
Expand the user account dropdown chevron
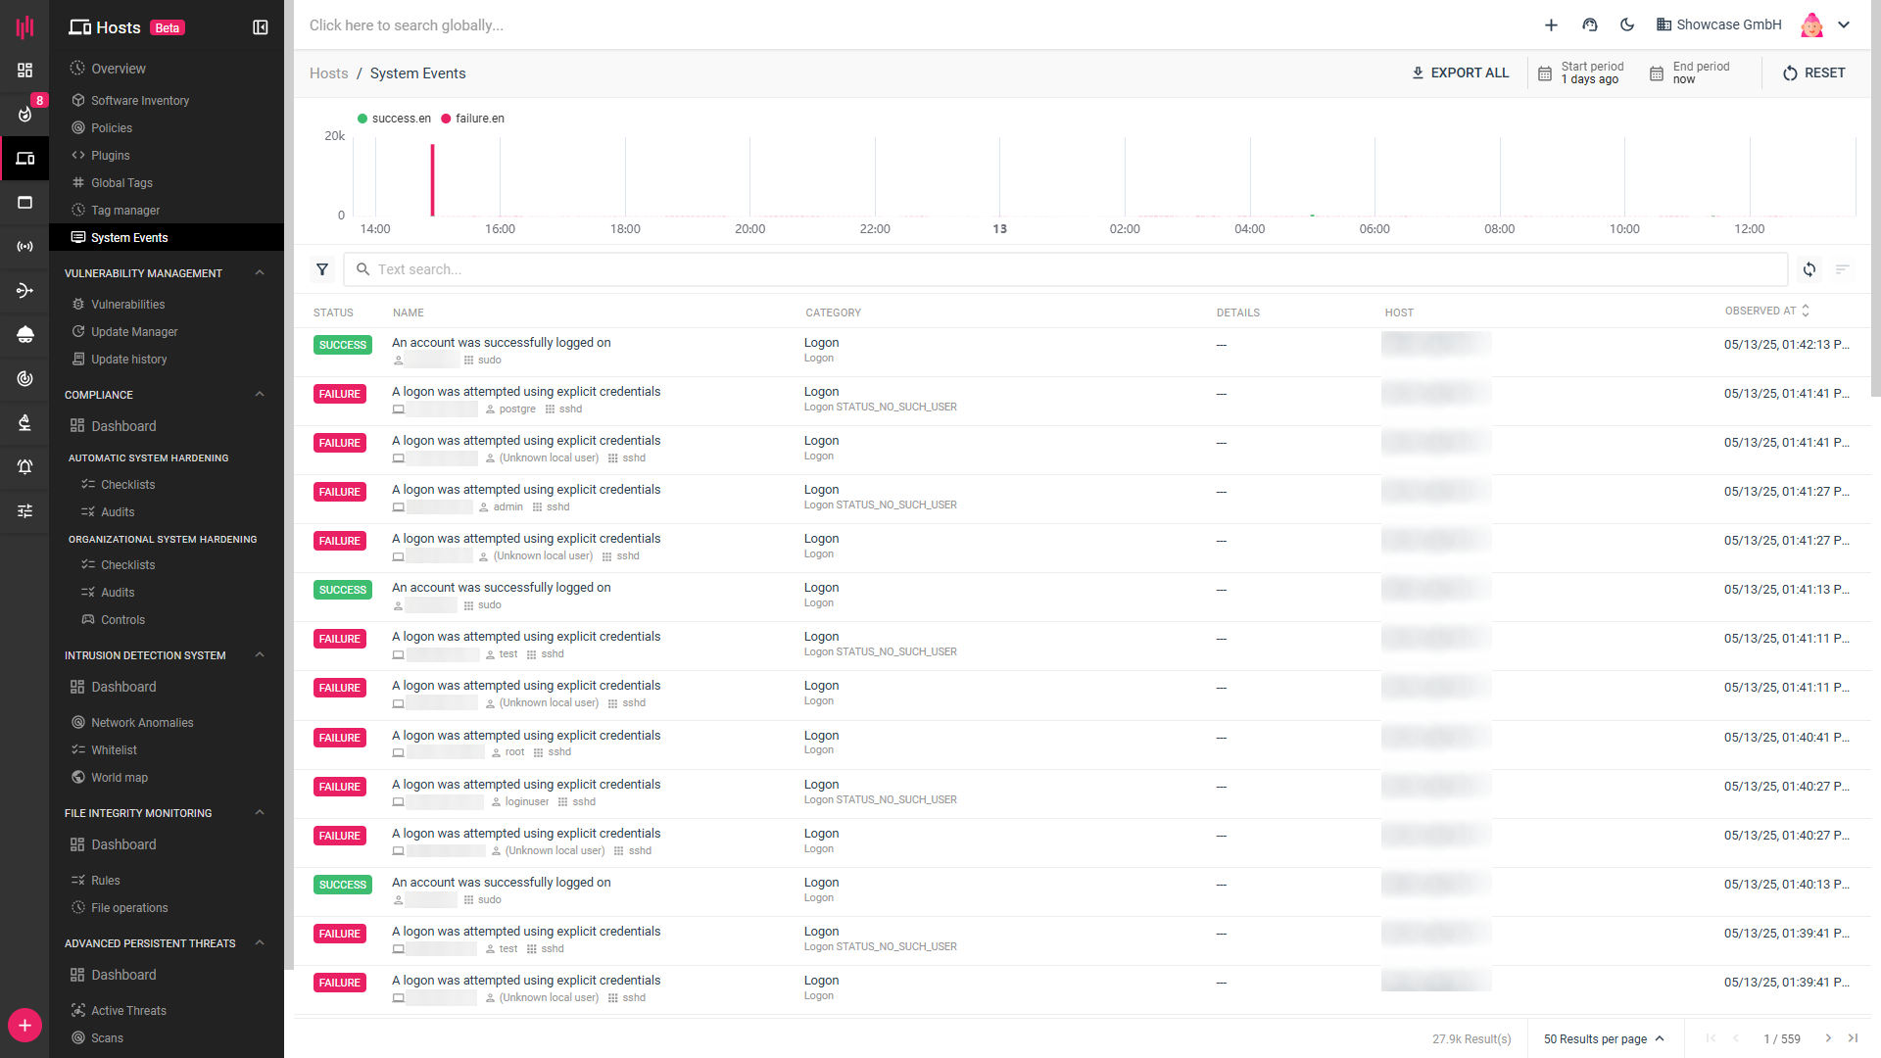(x=1844, y=25)
